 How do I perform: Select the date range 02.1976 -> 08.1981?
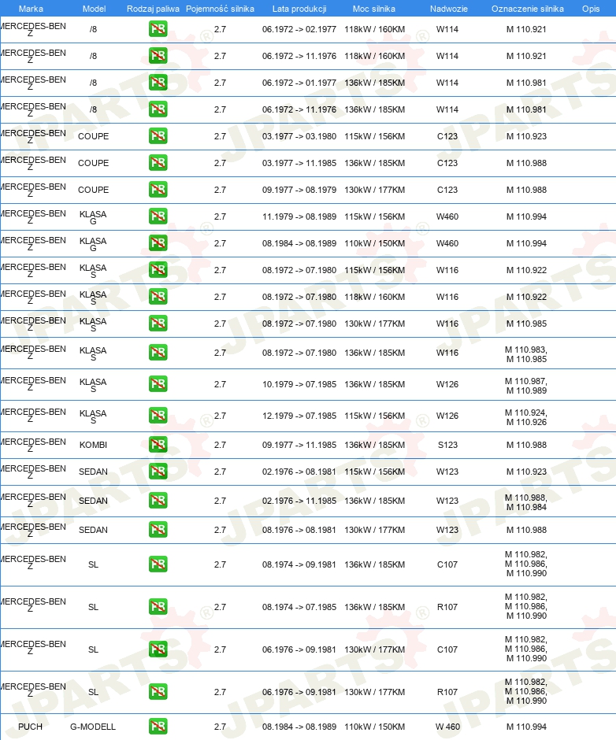[299, 472]
